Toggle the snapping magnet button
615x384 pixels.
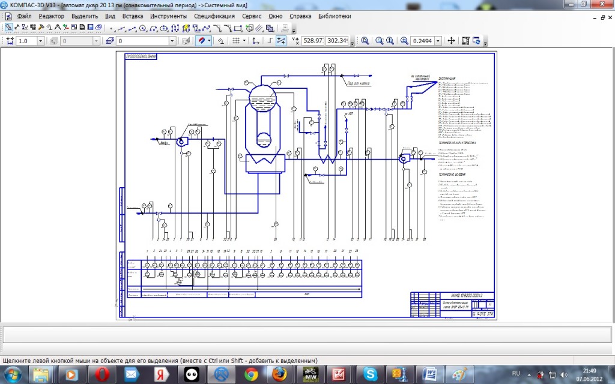click(x=201, y=41)
